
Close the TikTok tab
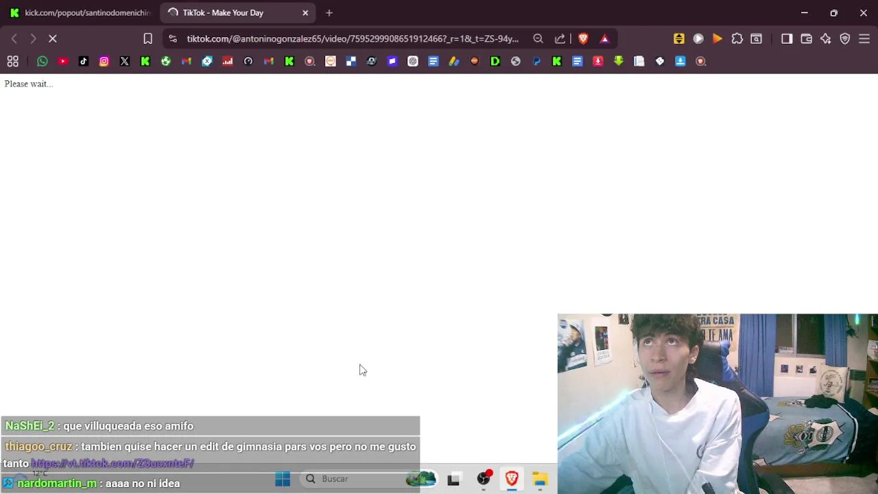click(305, 12)
